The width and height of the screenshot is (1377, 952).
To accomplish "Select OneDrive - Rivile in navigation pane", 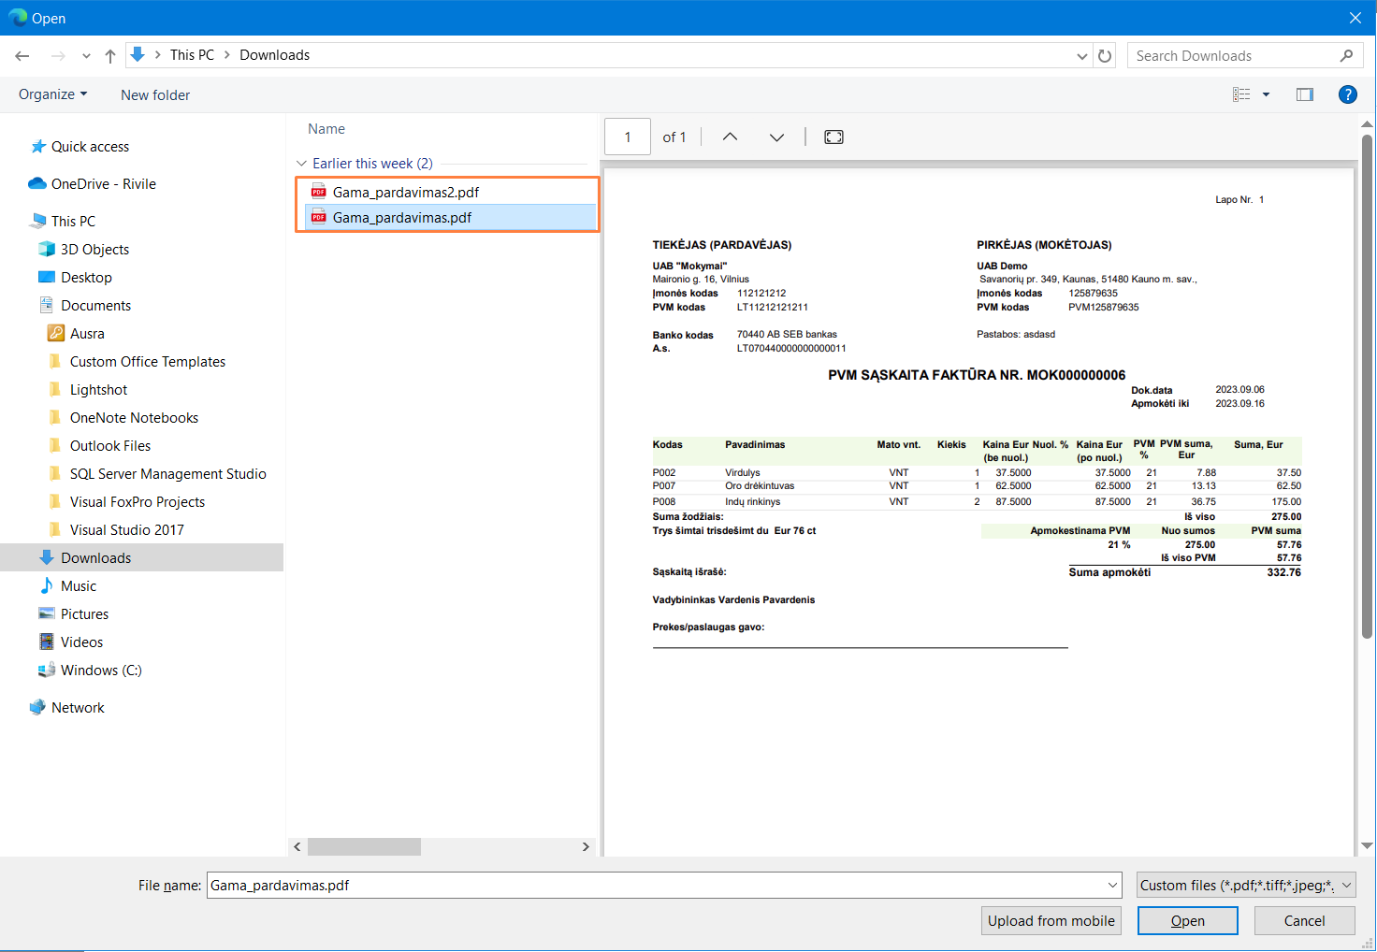I will [103, 184].
